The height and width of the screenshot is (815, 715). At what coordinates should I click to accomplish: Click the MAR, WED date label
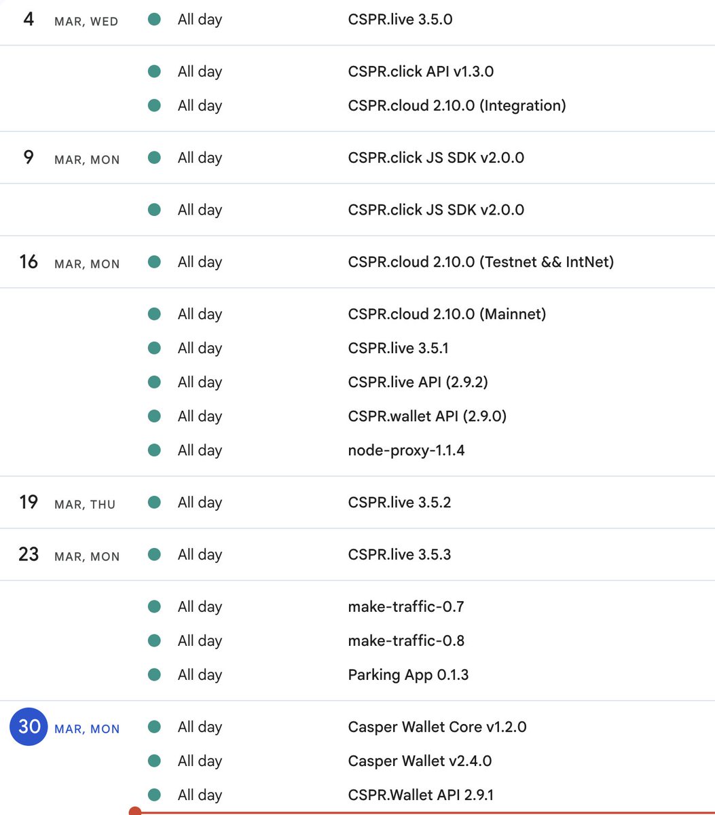tap(86, 22)
